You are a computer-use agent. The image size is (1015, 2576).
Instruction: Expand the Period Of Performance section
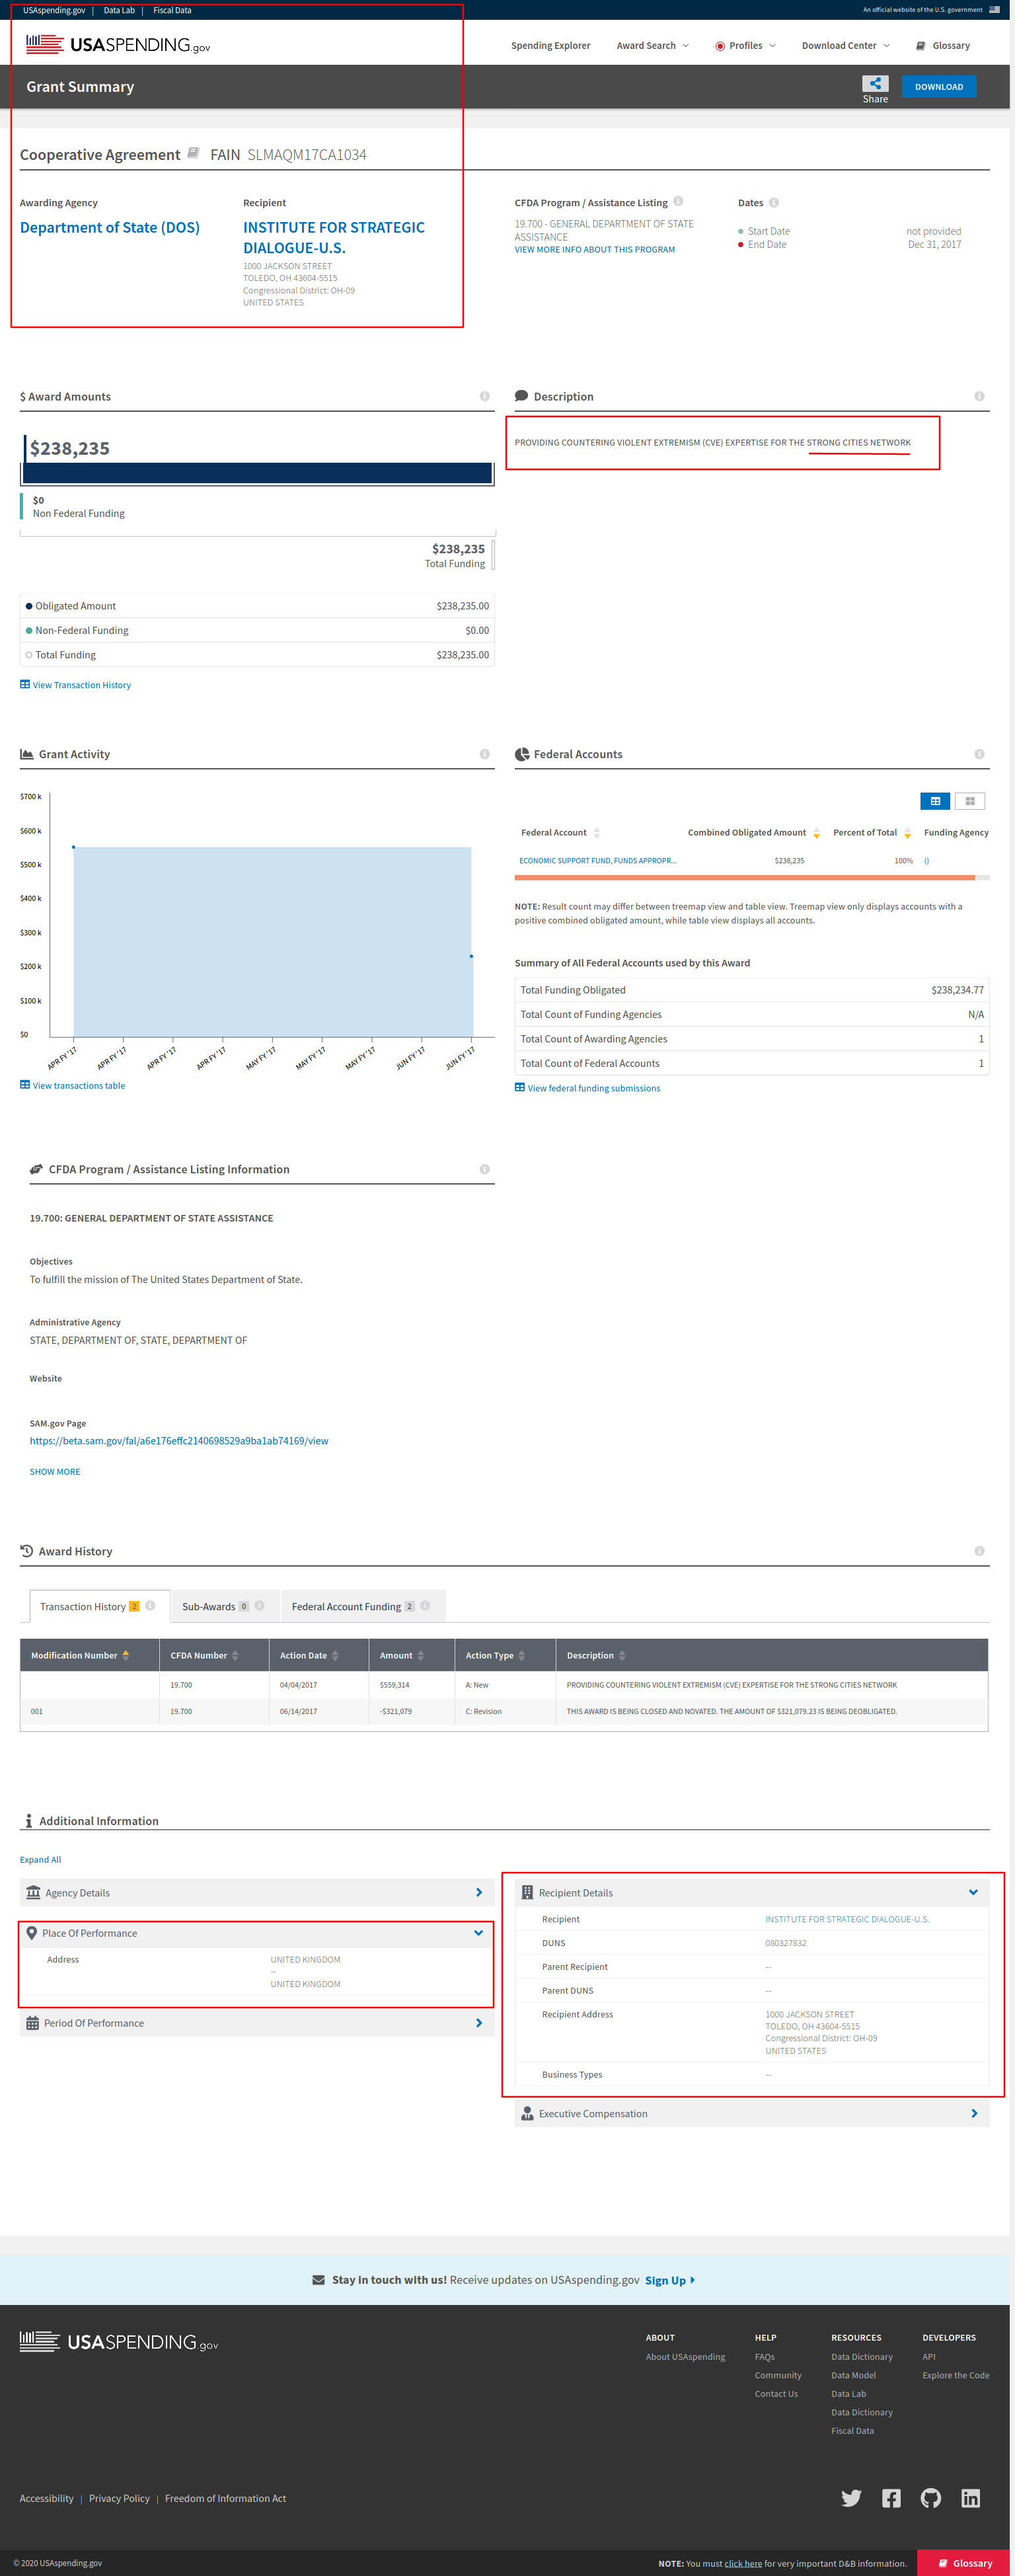257,2023
